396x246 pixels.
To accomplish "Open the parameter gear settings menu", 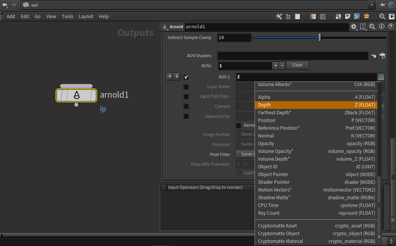I will coord(353,27).
